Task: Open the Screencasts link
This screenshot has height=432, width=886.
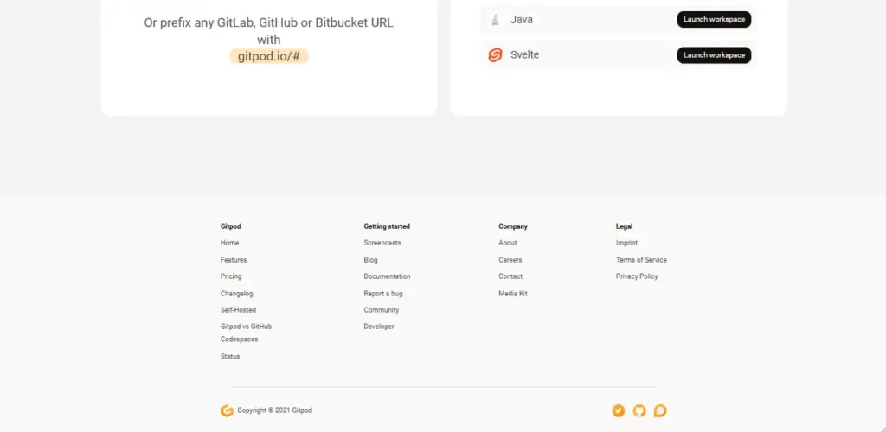Action: 382,243
